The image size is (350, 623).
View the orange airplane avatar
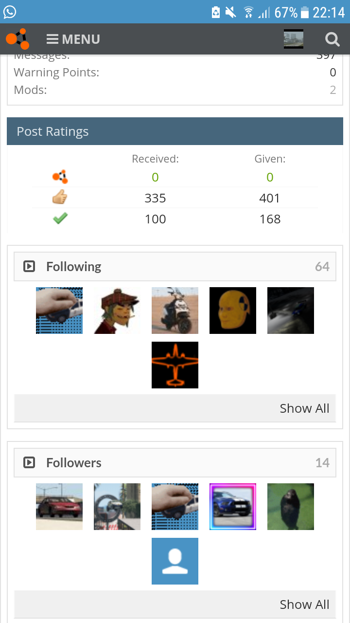click(175, 365)
